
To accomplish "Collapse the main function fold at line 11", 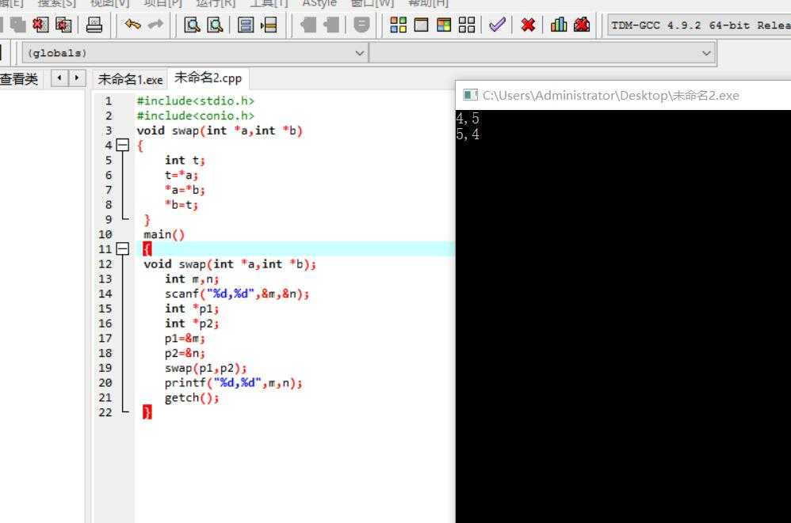I will (x=123, y=249).
